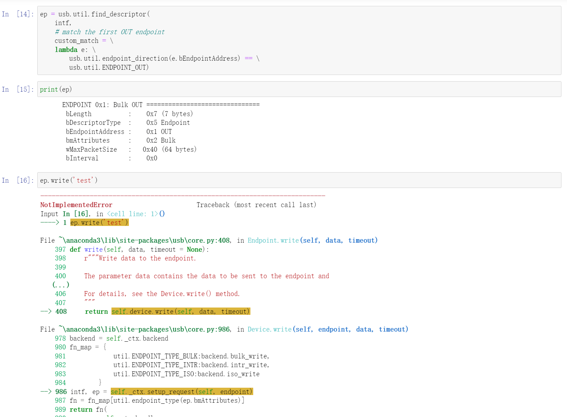Image resolution: width=567 pixels, height=417 pixels.
Task: Click the In [16] prompt label
Action: click(x=18, y=180)
